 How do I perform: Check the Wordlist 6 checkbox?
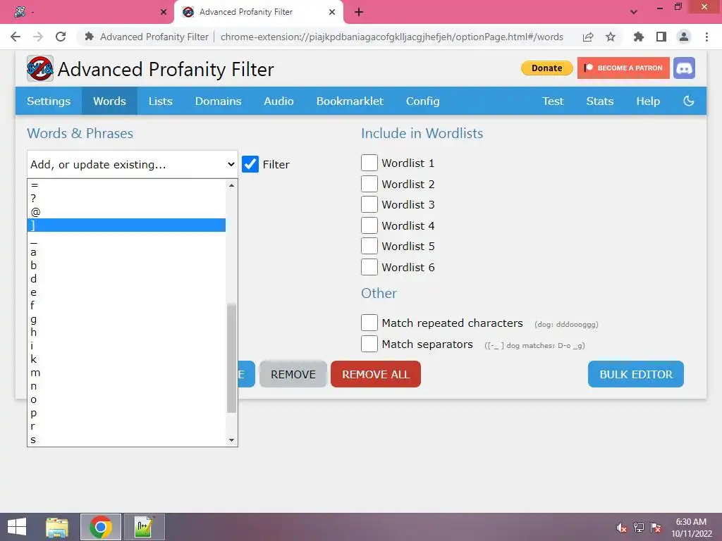(369, 267)
